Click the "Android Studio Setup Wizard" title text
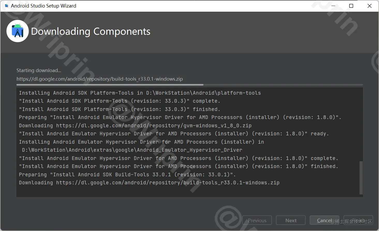Image resolution: width=379 pixels, height=231 pixels. click(x=43, y=6)
